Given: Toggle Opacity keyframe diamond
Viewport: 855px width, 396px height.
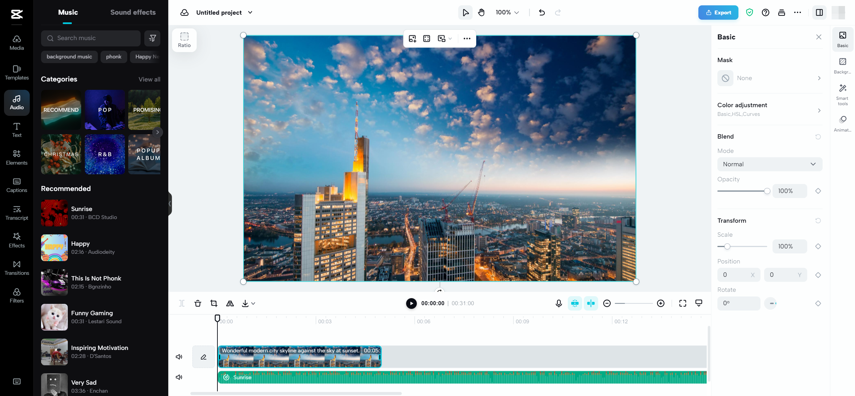Looking at the screenshot, I should click(818, 191).
